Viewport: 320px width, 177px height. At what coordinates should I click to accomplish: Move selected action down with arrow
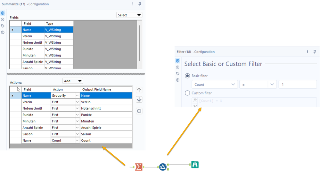[x=139, y=100]
